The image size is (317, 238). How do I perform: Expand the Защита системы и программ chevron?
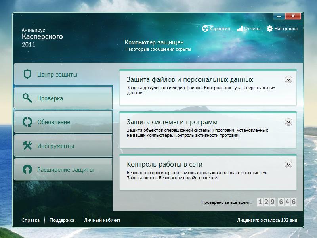(288, 122)
